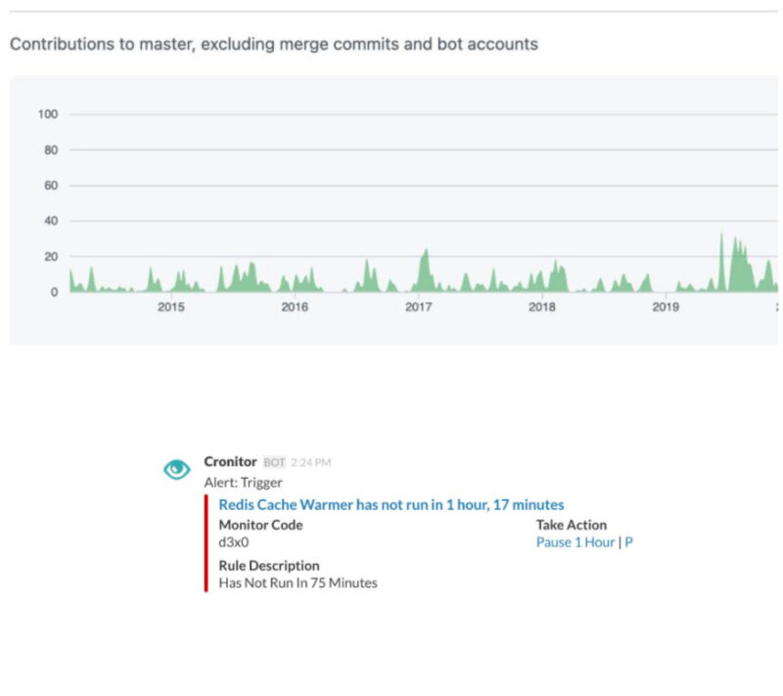783x696 pixels.
Task: Click the 60 y-axis label
Action: point(51,186)
